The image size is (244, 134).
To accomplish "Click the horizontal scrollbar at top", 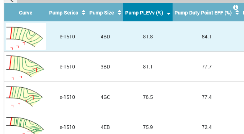I will pyautogui.click(x=131, y=1).
